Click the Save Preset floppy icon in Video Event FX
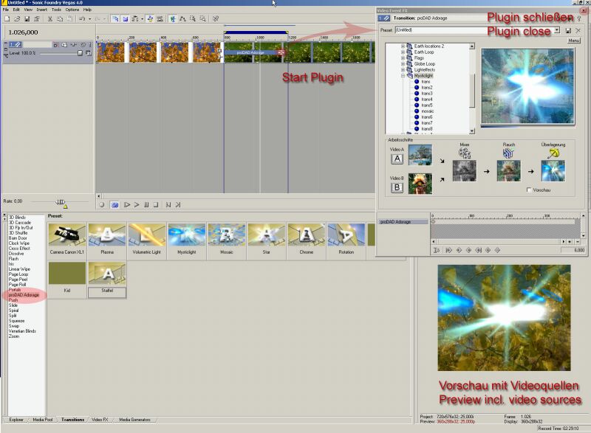591x433 pixels. [x=568, y=30]
